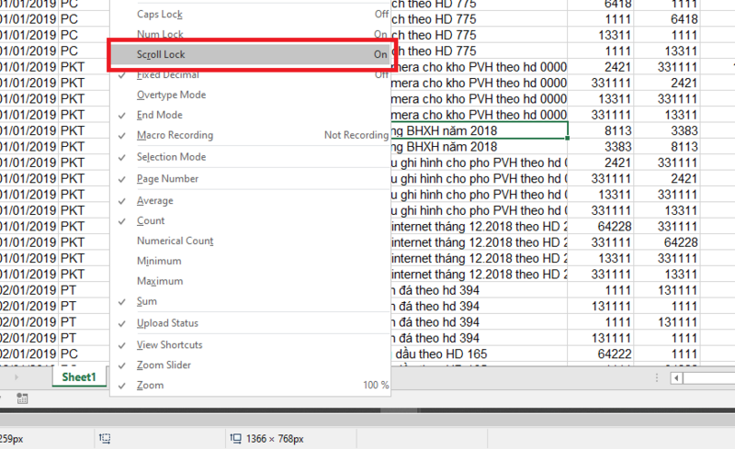Uncheck the Average calculation option
This screenshot has height=449, width=735.
[250, 200]
